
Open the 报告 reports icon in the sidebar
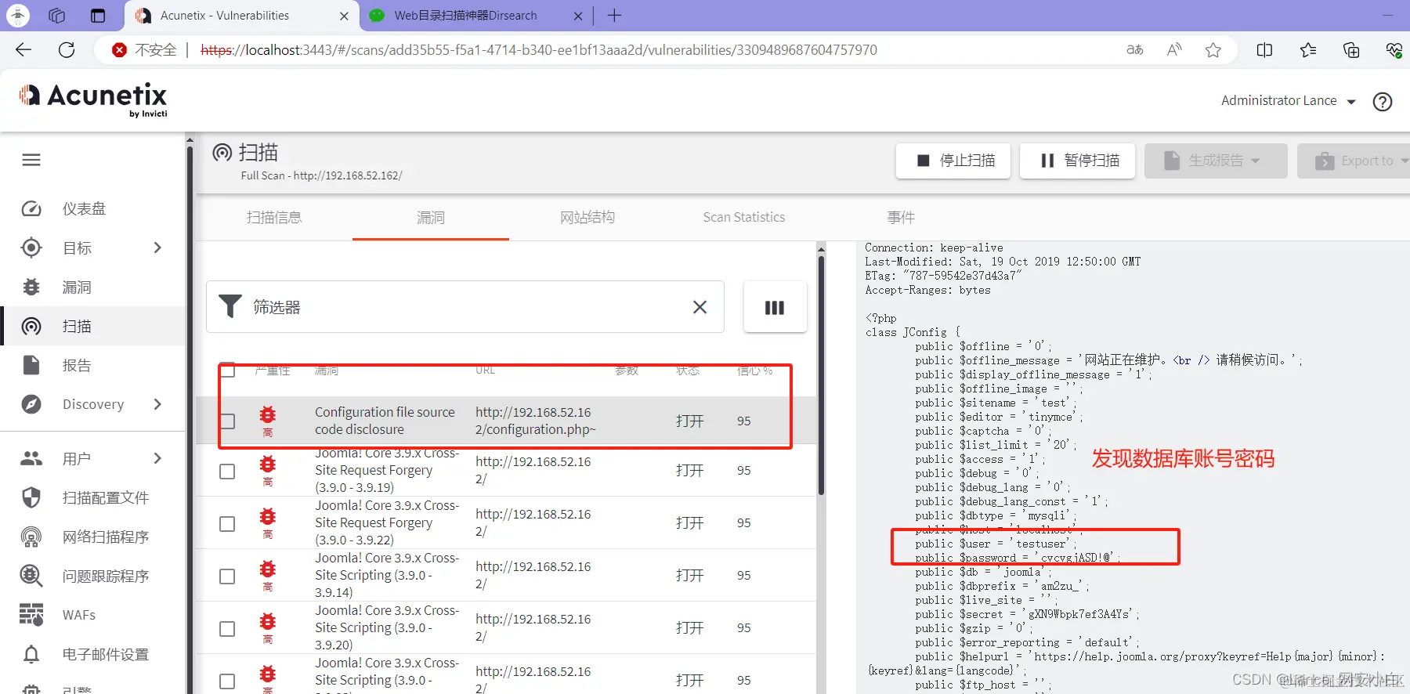click(31, 365)
